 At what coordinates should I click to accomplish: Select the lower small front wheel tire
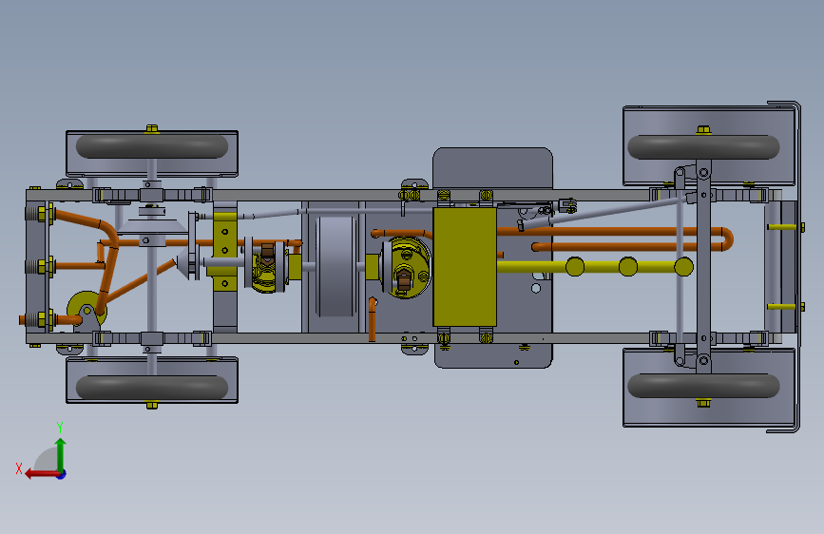tap(152, 387)
